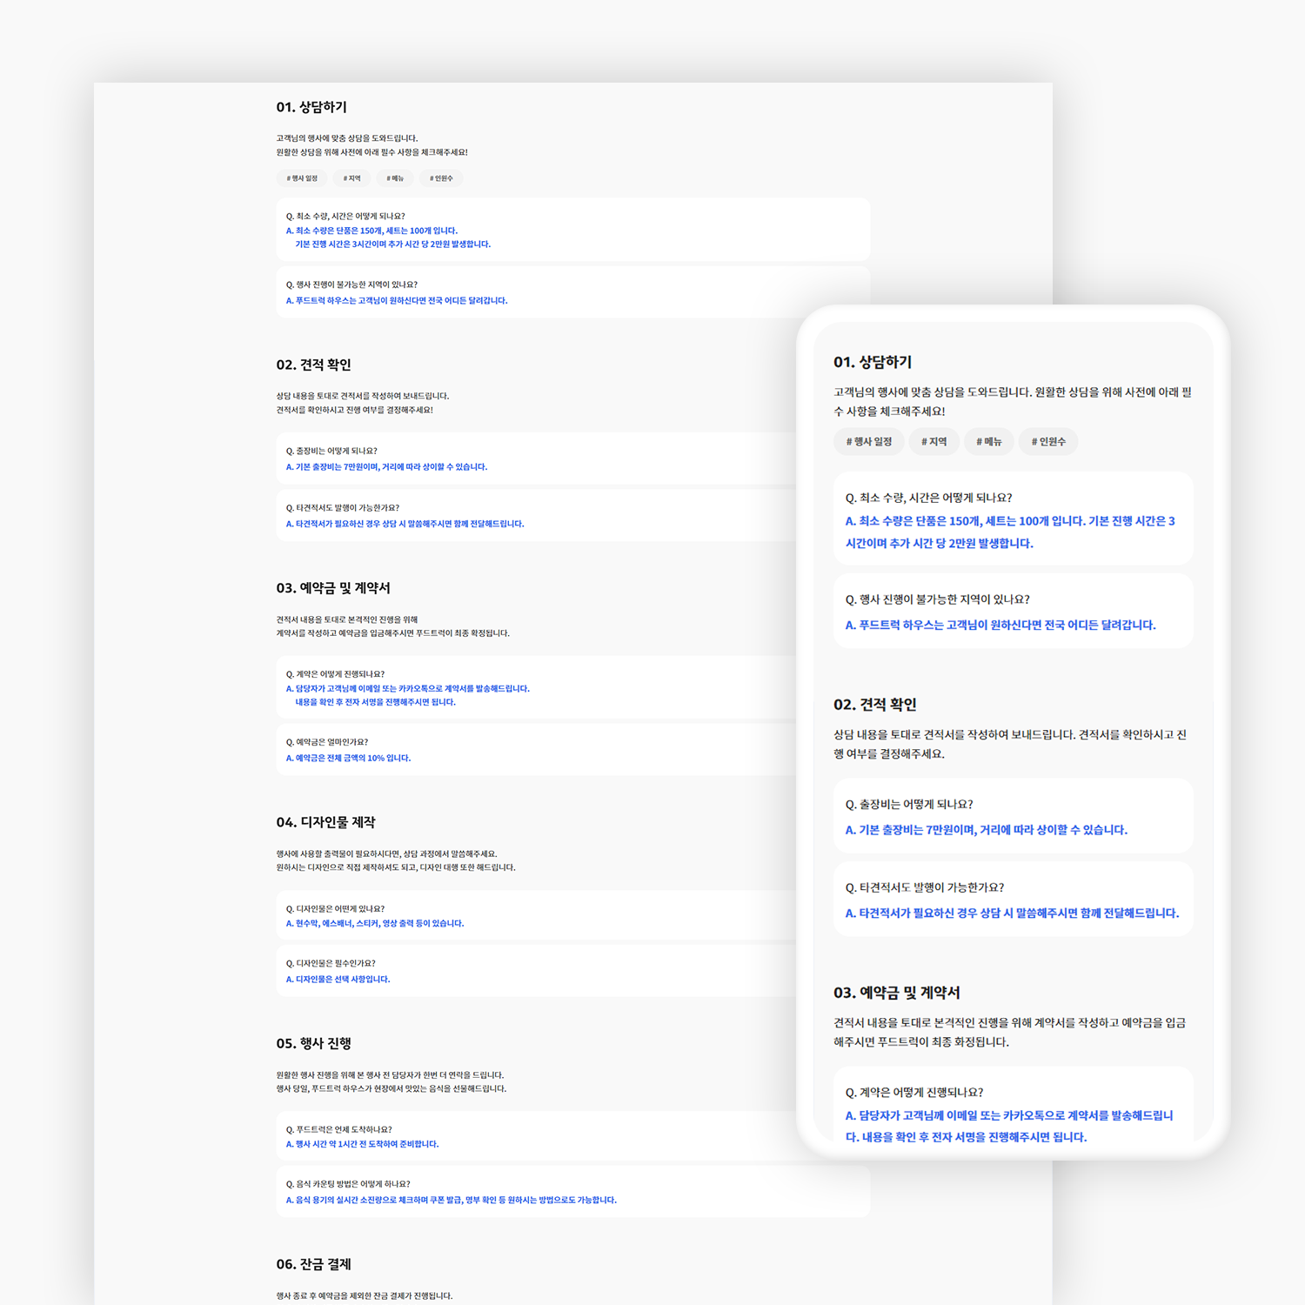Click answer '디자인물은 선택 사항입니다'
The width and height of the screenshot is (1305, 1305).
point(338,979)
